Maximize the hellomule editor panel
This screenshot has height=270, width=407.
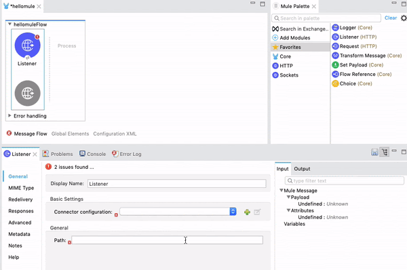pyautogui.click(x=263, y=4)
